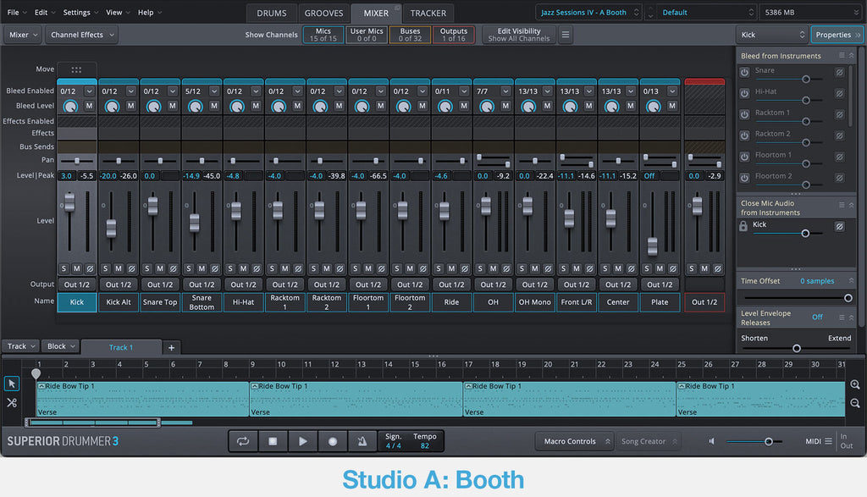The image size is (867, 497).
Task: Invert phase on the Hi-Hat channel
Action: pos(257,268)
